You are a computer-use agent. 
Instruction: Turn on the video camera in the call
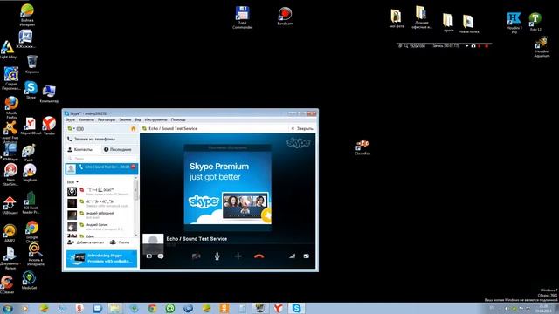pyautogui.click(x=196, y=256)
